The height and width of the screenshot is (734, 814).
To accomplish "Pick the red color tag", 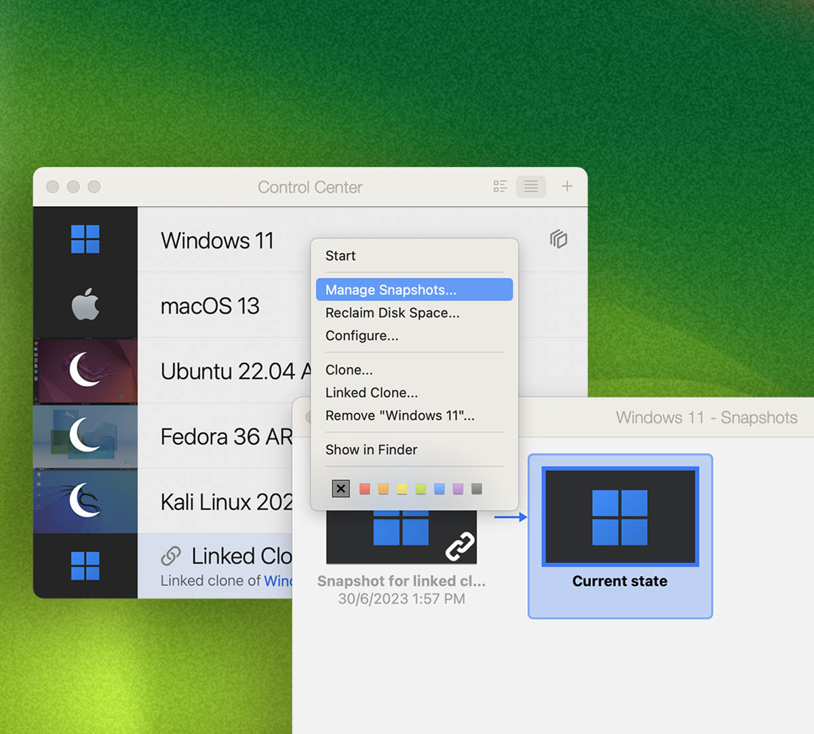I will (365, 488).
